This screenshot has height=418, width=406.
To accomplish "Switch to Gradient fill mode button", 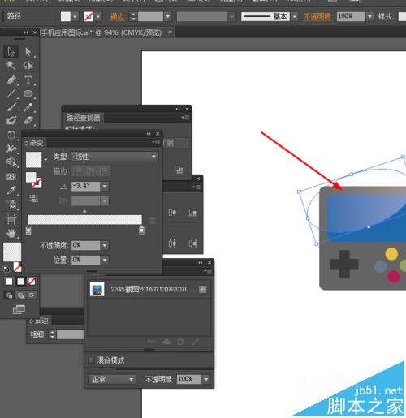I will [20, 282].
